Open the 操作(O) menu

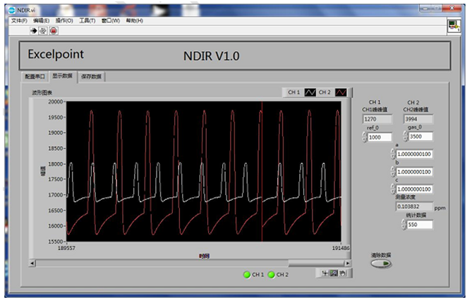click(64, 20)
